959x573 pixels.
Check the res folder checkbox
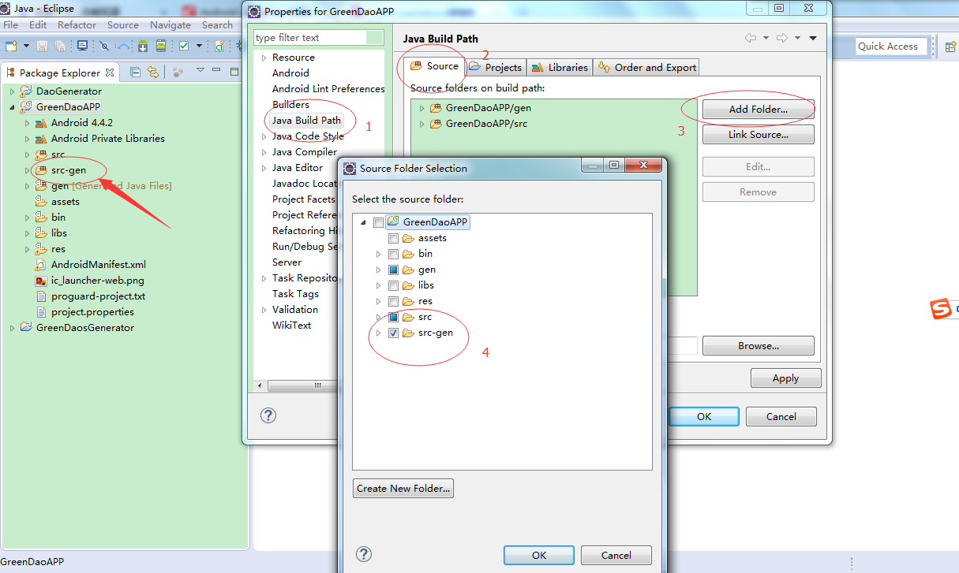(x=393, y=301)
